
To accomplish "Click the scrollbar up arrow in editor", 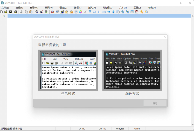I will coord(193,16).
